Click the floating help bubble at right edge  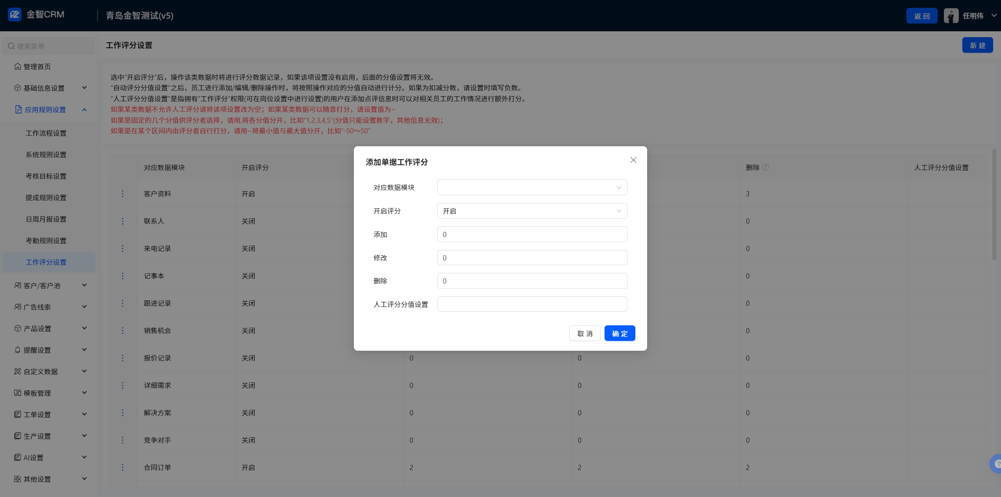point(996,464)
